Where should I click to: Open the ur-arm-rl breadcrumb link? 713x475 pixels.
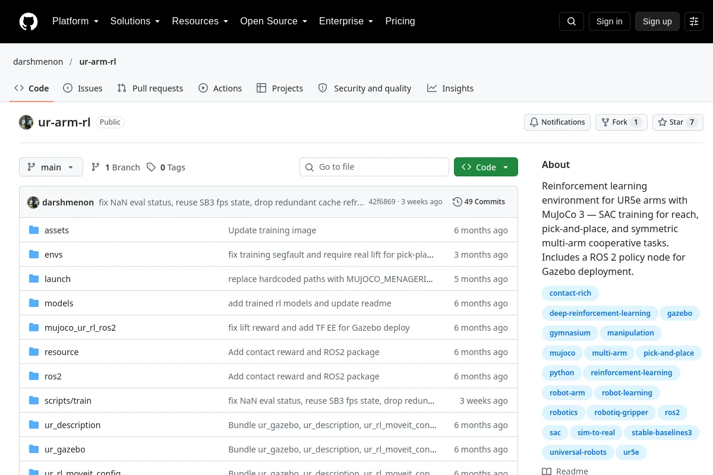pos(97,62)
